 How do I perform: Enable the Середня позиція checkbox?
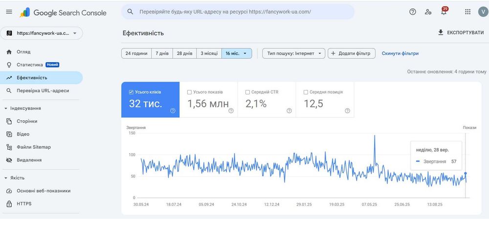(306, 92)
